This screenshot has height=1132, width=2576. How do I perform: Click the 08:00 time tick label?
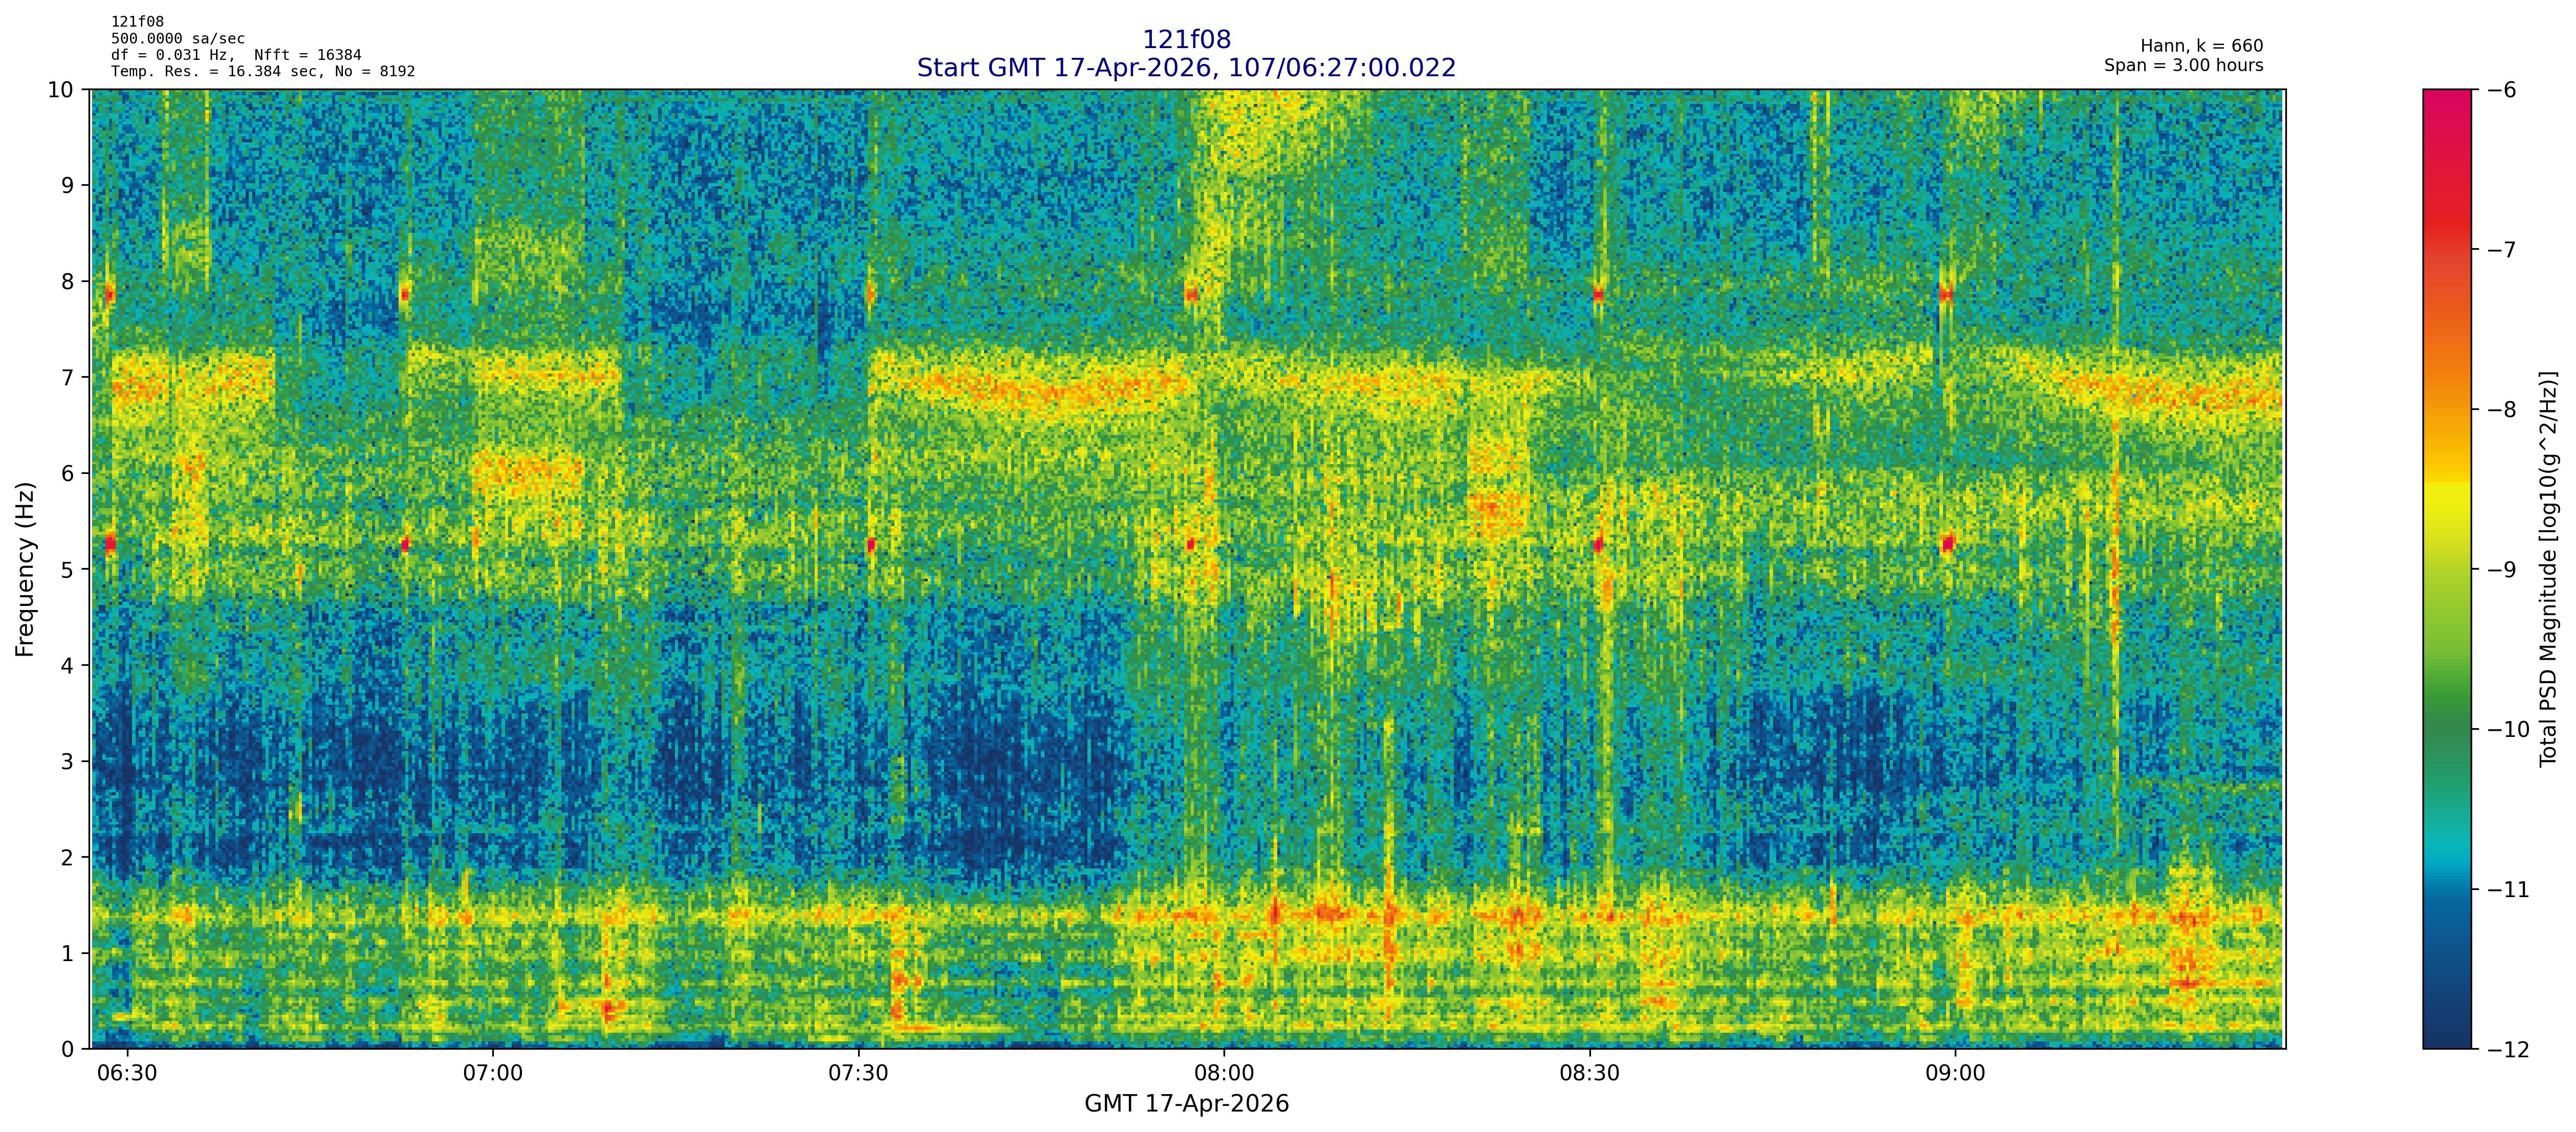(1223, 1074)
